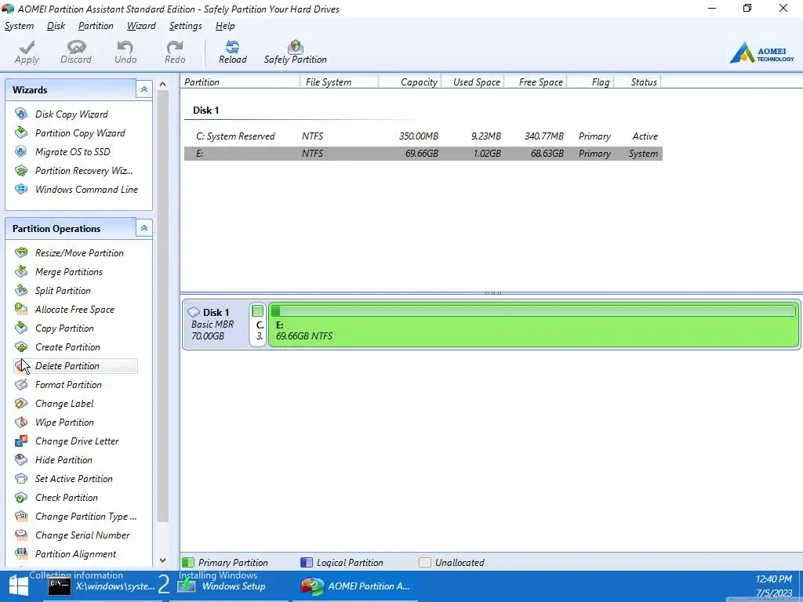Viewport: 803px width, 602px height.
Task: Start Migrate OS to SSD
Action: pos(72,152)
